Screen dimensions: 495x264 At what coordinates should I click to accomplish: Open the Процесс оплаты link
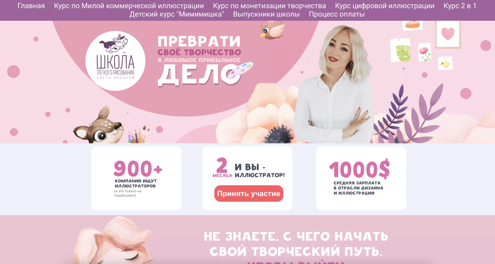(337, 14)
